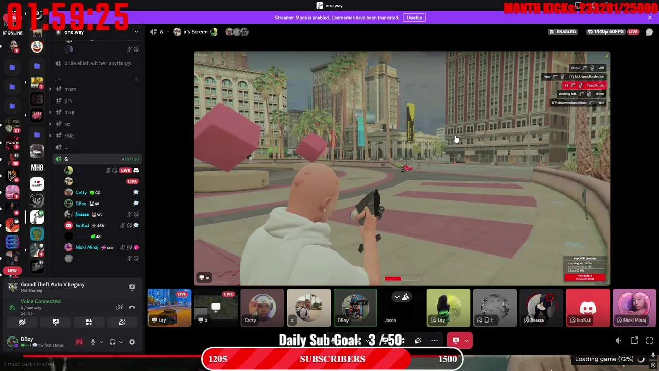
Task: Select Nicki Minaj in the voice member list
Action: [101, 247]
